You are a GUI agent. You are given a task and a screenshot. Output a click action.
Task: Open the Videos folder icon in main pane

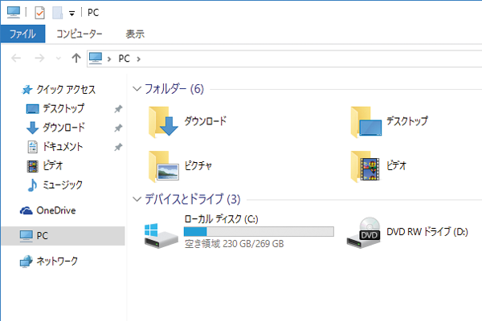366,166
